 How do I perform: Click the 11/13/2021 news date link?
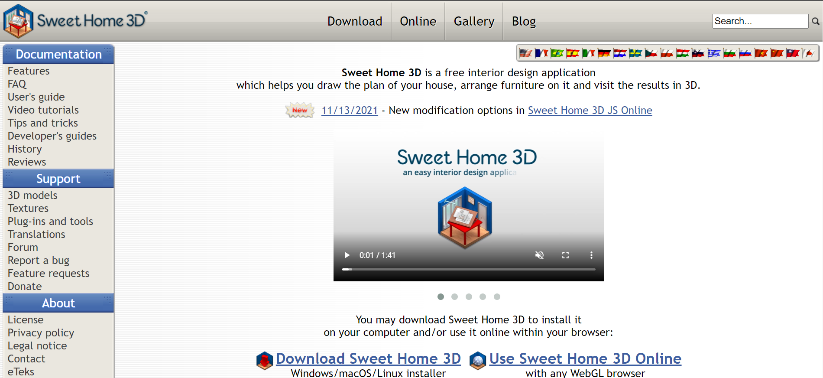[x=350, y=110]
